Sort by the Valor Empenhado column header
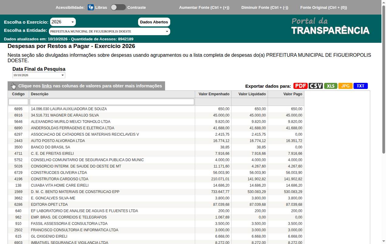Image resolution: width=386 pixels, height=244 pixels. (213, 94)
